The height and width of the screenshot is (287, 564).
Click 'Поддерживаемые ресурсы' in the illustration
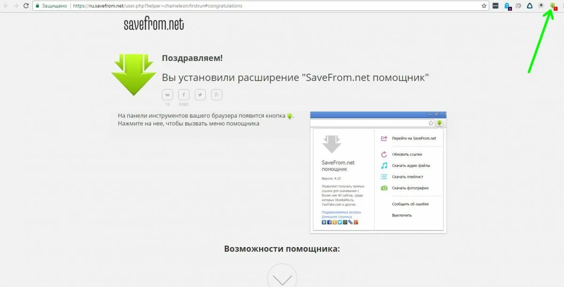pos(341,212)
